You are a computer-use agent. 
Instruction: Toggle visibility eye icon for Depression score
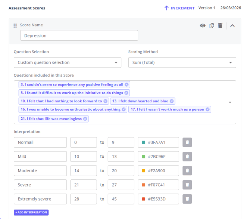(203, 25)
